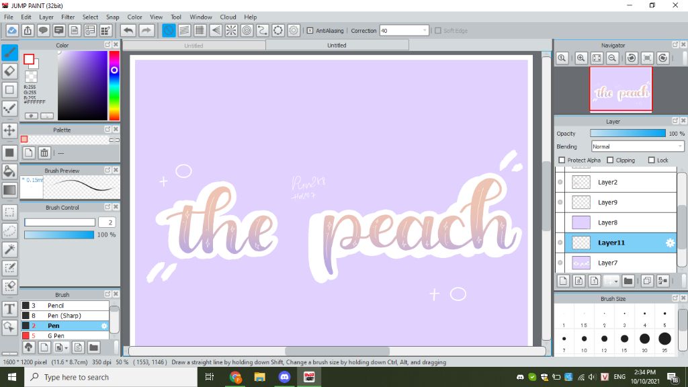Open the Layer menu

[x=46, y=17]
